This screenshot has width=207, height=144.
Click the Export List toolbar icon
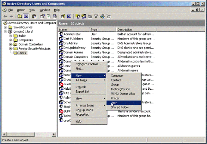click(x=55, y=16)
